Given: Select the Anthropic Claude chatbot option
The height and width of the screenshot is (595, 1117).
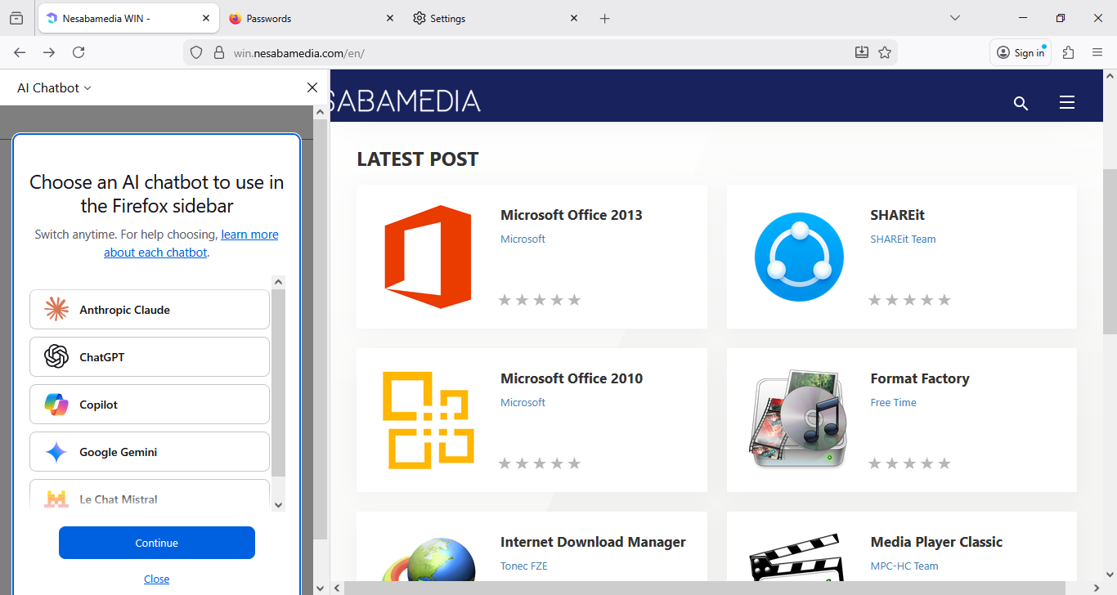Looking at the screenshot, I should pyautogui.click(x=150, y=310).
